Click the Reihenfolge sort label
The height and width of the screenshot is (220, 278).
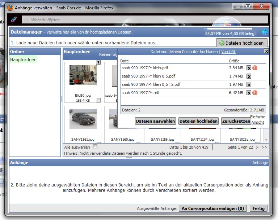[x=108, y=54]
